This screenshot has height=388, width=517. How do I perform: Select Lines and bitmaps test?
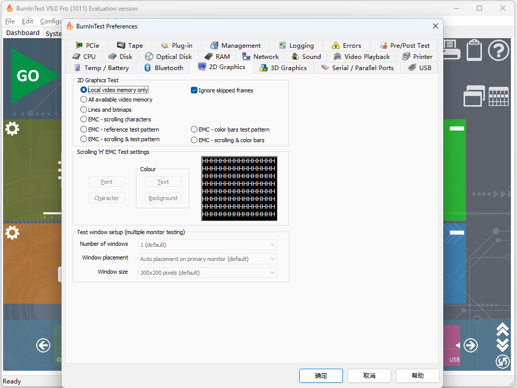tap(106, 110)
